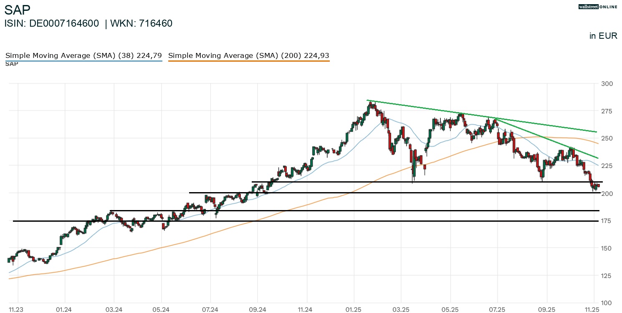This screenshot has width=622, height=313.
Task: Click the 01.25 date label on x-axis
Action: [354, 310]
